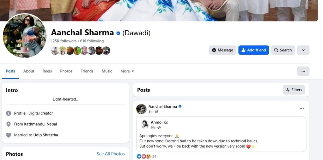Click the blue verified badge beside profile name
The image size is (323, 160).
tap(118, 33)
